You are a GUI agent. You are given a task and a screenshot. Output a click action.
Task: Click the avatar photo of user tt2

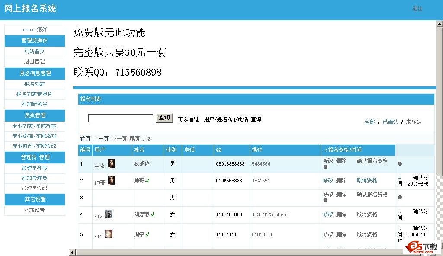(109, 214)
